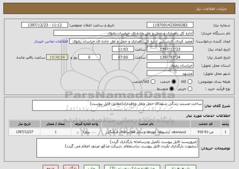Screen dimensions: 239x169
Task: Click the مشاهده مدارک پیوستی (3) button
Action: tap(132, 167)
